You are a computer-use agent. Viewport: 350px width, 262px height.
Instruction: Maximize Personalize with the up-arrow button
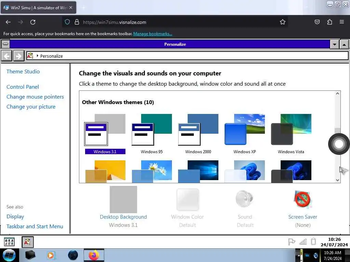(x=344, y=44)
